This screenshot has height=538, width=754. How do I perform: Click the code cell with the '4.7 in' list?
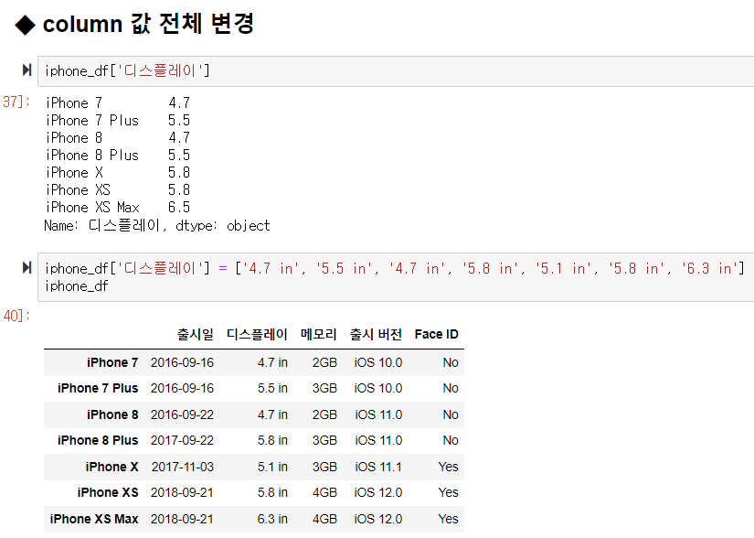click(396, 277)
